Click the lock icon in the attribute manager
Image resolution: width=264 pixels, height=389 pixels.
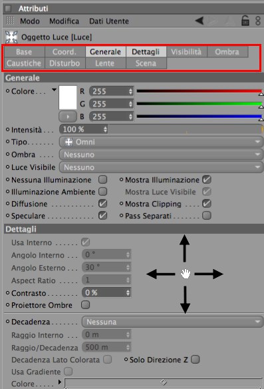245,21
